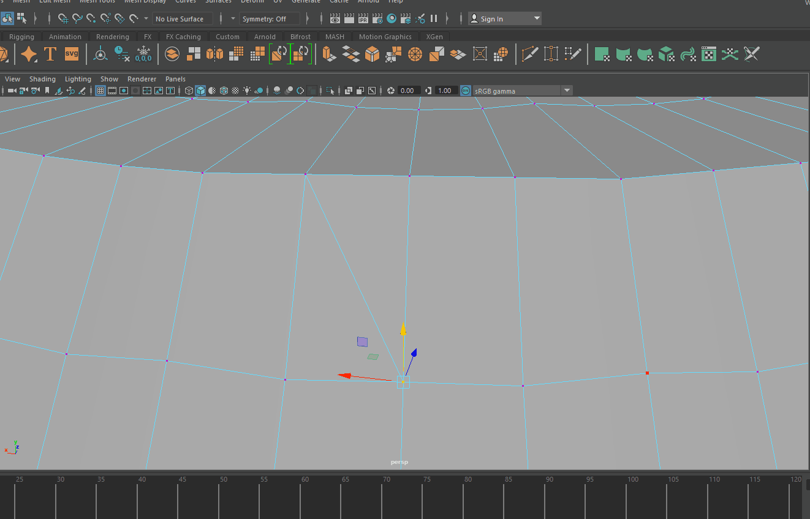The width and height of the screenshot is (810, 519).
Task: Click the 3D Cut and Sew UV scissors icon
Action: tap(752, 54)
